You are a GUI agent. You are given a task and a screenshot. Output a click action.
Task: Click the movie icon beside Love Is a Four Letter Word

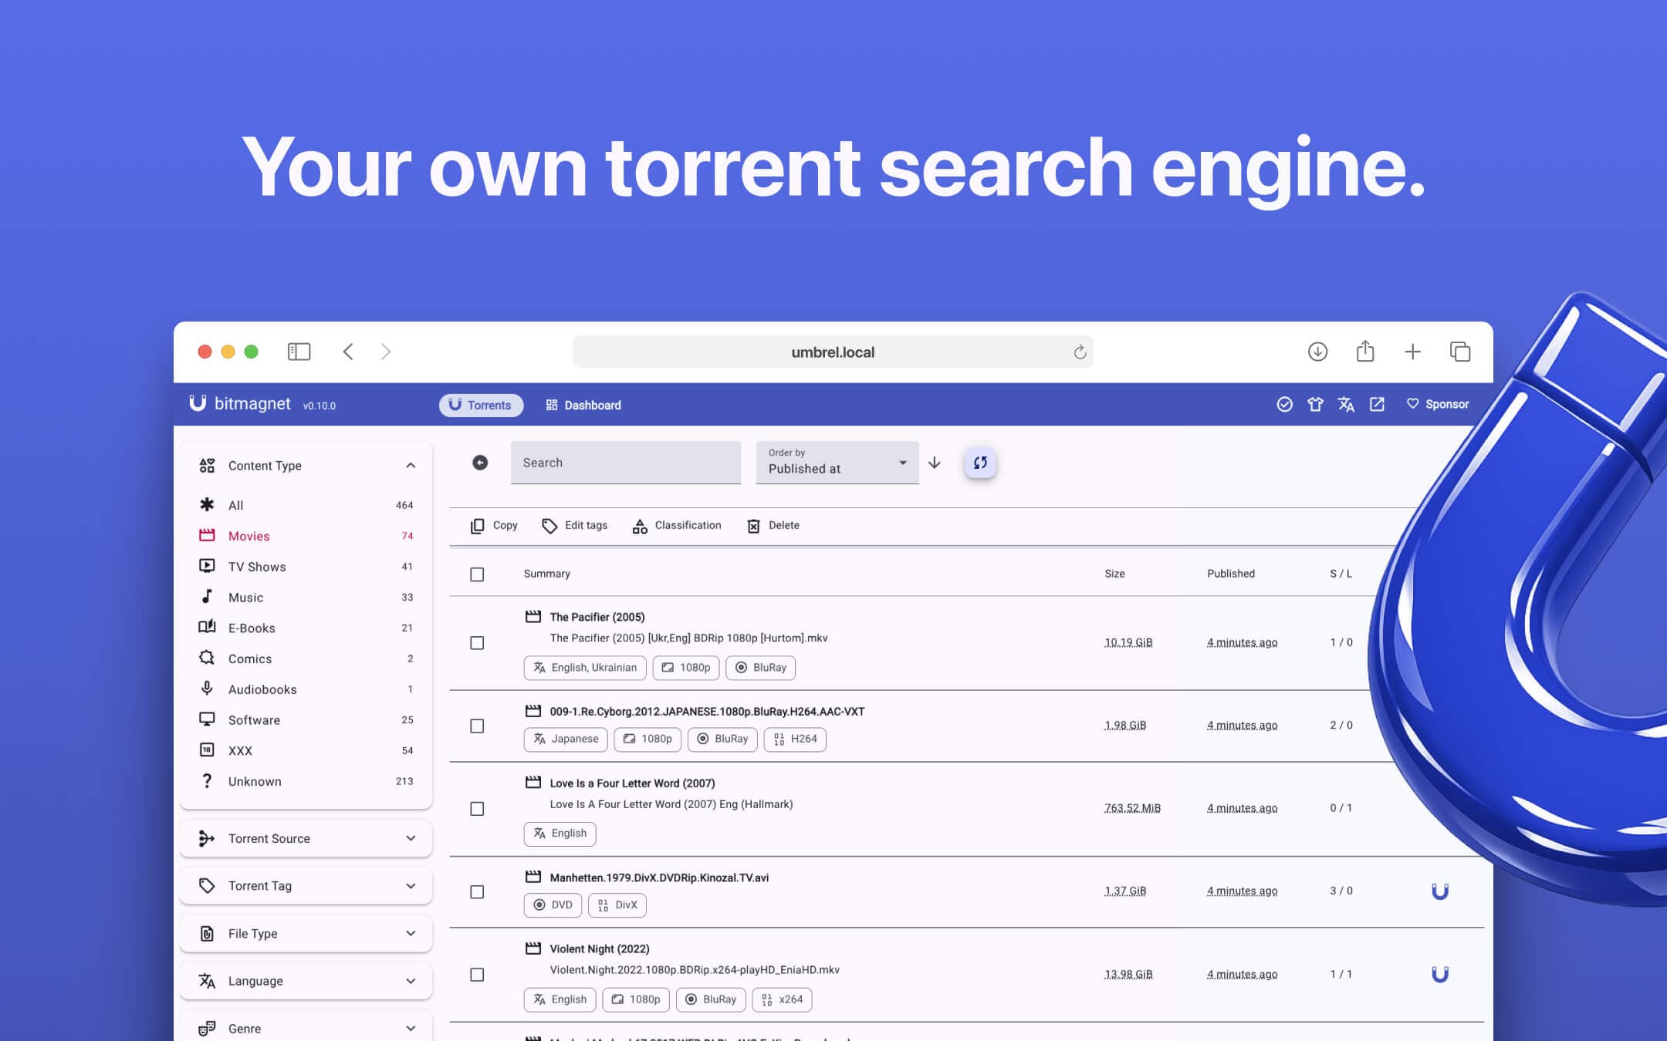pyautogui.click(x=533, y=782)
